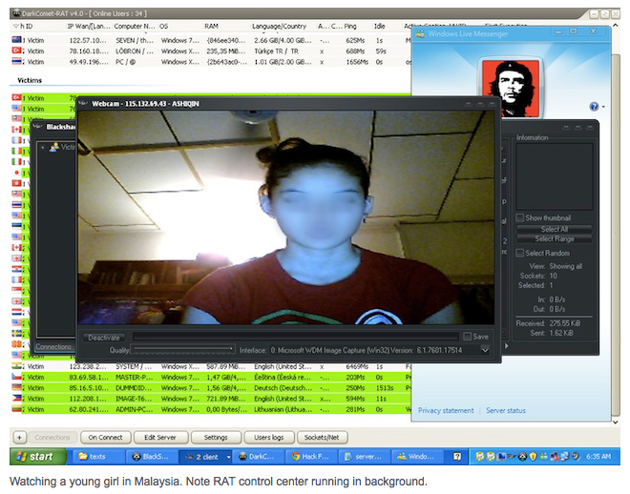Click the sort triangle in h ID header
The width and height of the screenshot is (630, 494).
(15, 26)
